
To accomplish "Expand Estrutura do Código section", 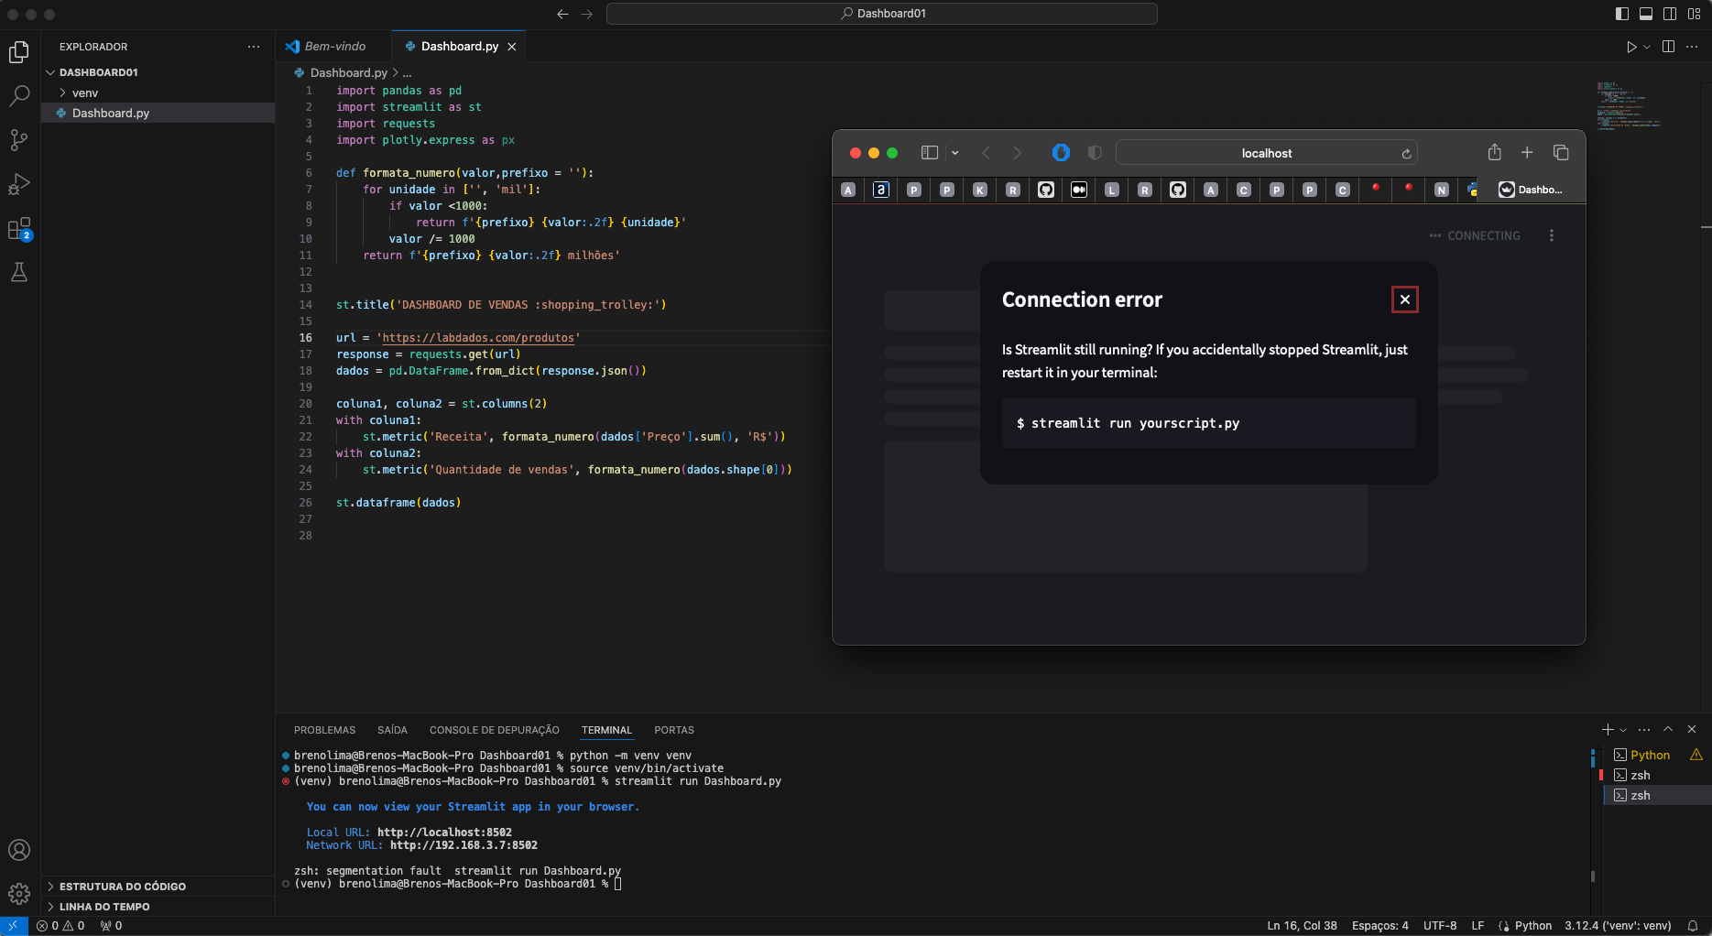I will click(x=122, y=887).
